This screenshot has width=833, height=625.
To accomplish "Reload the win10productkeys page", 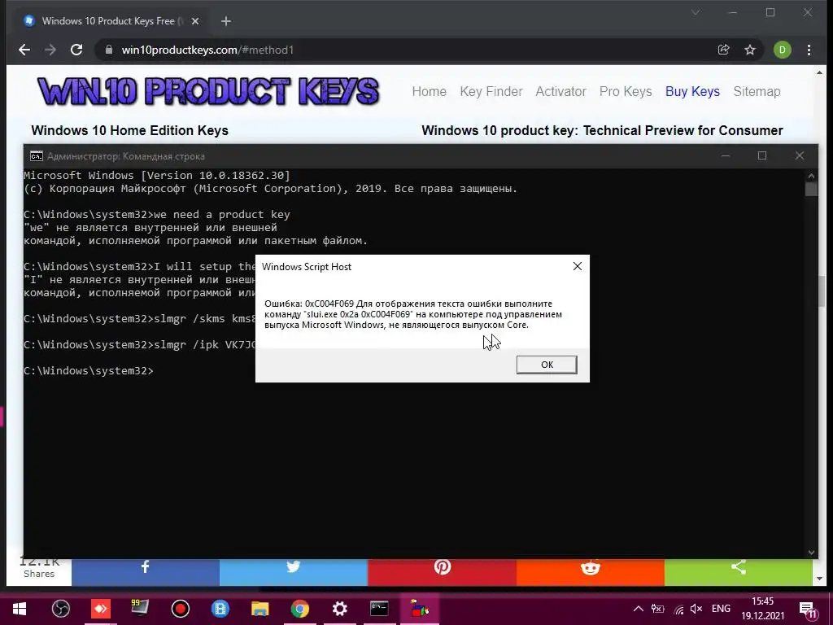I will point(76,50).
